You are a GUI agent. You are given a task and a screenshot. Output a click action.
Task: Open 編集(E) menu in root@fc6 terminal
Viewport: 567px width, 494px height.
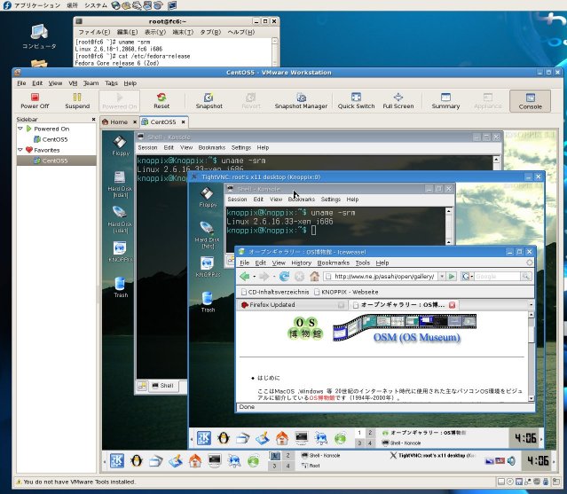(x=127, y=32)
